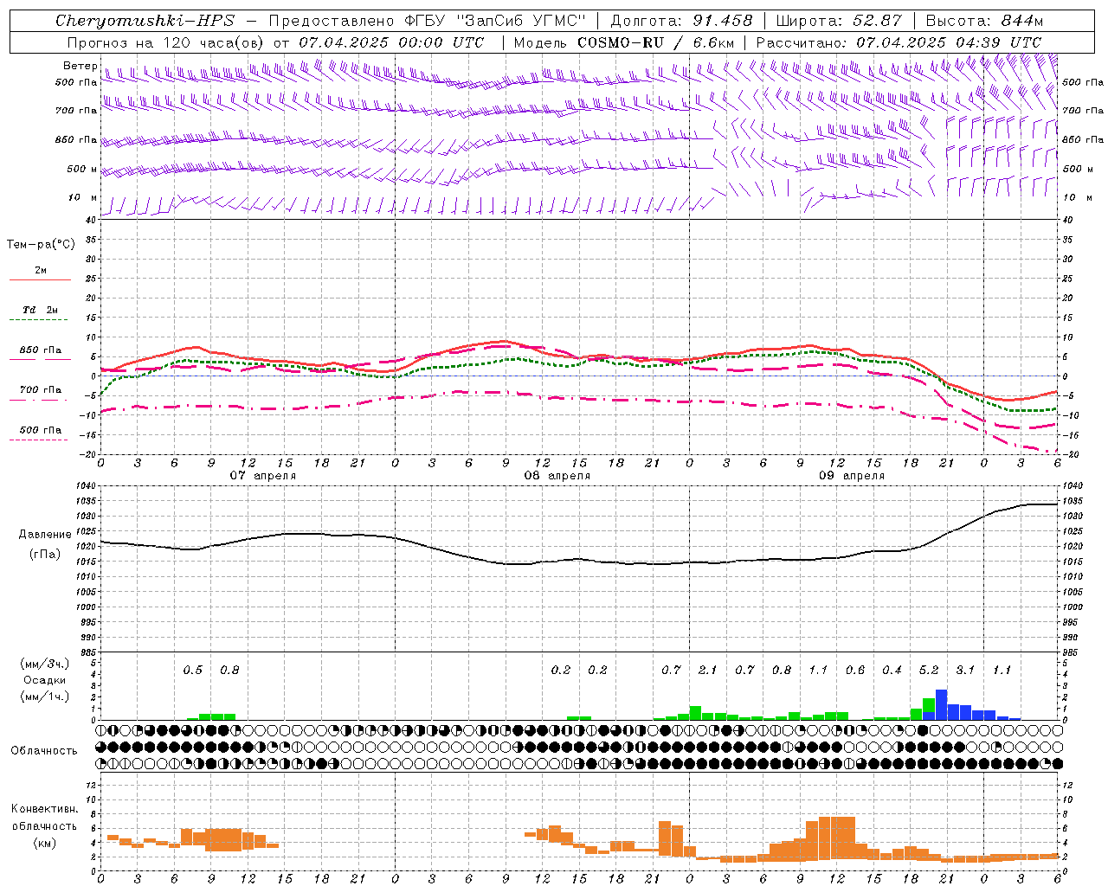Click the Широта: 52.87 latitude value

[x=839, y=21]
